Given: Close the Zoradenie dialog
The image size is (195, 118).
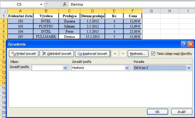Looking at the screenshot, I should 191,44.
